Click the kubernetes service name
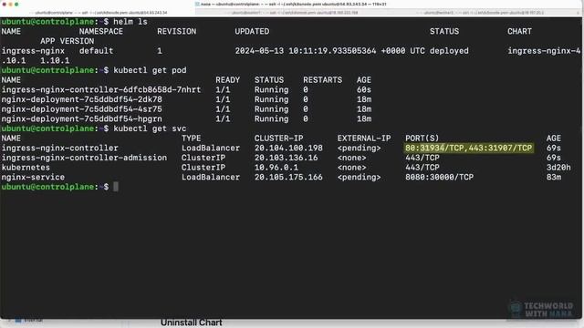Screen dimensions: 584x328 coord(26,168)
